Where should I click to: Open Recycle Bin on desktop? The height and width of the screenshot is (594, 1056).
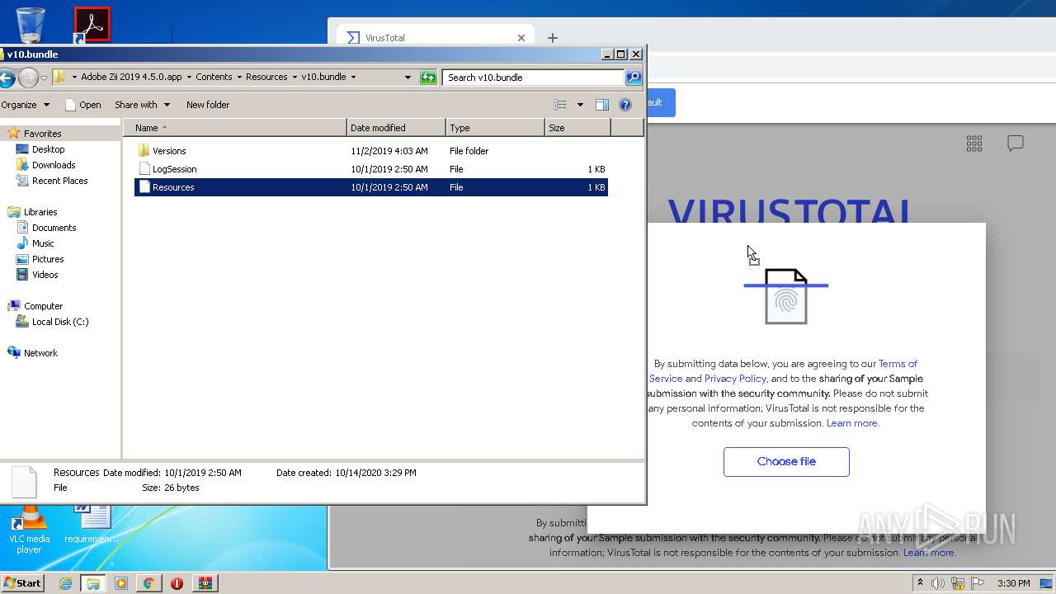pyautogui.click(x=30, y=26)
